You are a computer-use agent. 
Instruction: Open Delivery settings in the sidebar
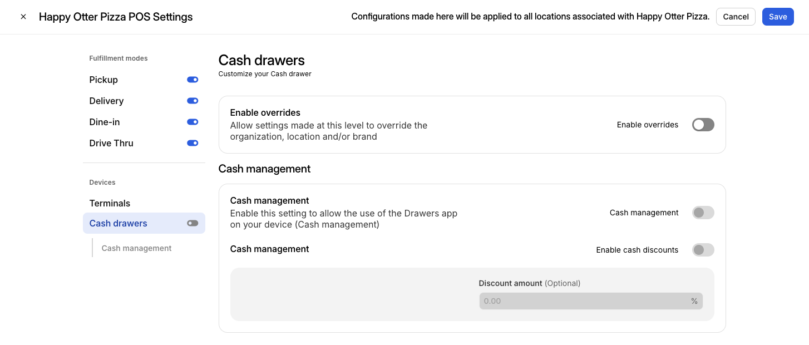coord(106,101)
